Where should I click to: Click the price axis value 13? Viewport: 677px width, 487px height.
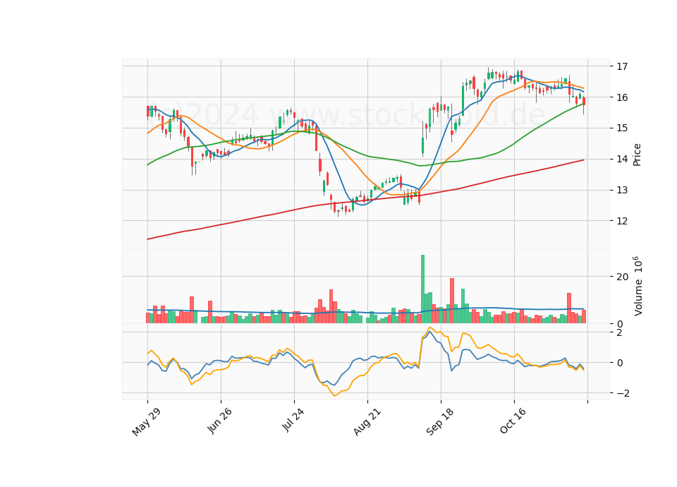click(x=622, y=190)
